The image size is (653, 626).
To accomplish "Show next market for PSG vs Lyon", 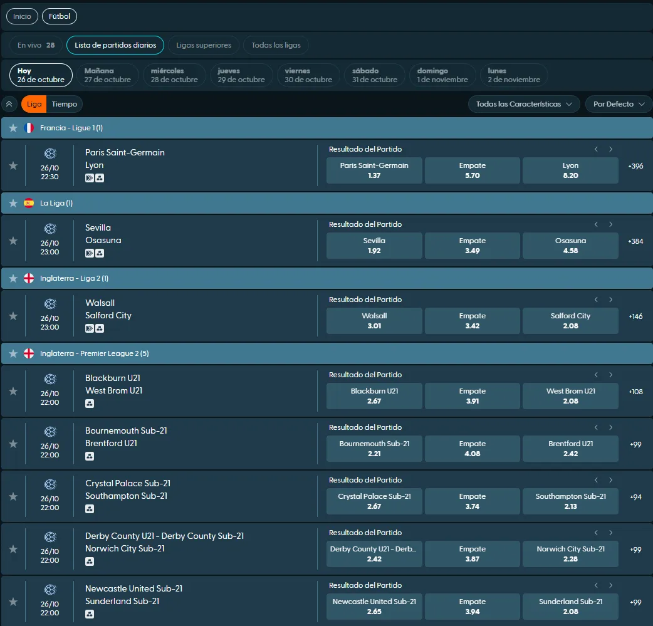I will 610,149.
